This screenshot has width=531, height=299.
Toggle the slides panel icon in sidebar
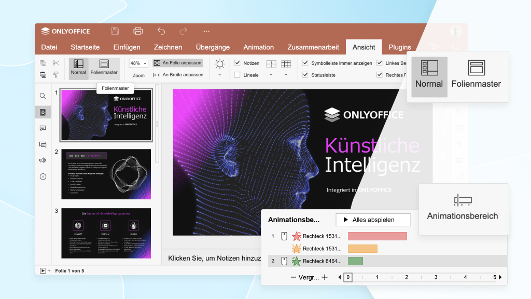(x=43, y=112)
